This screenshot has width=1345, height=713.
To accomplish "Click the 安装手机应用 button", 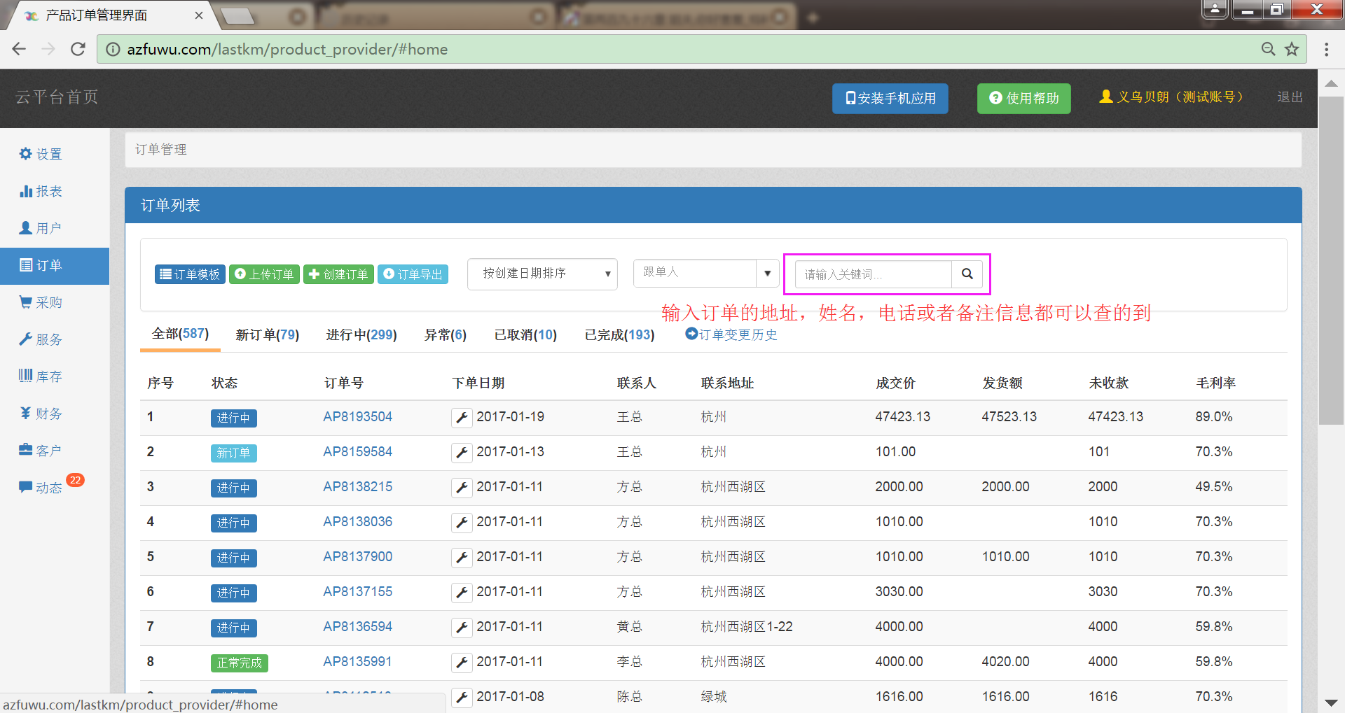I will [890, 99].
